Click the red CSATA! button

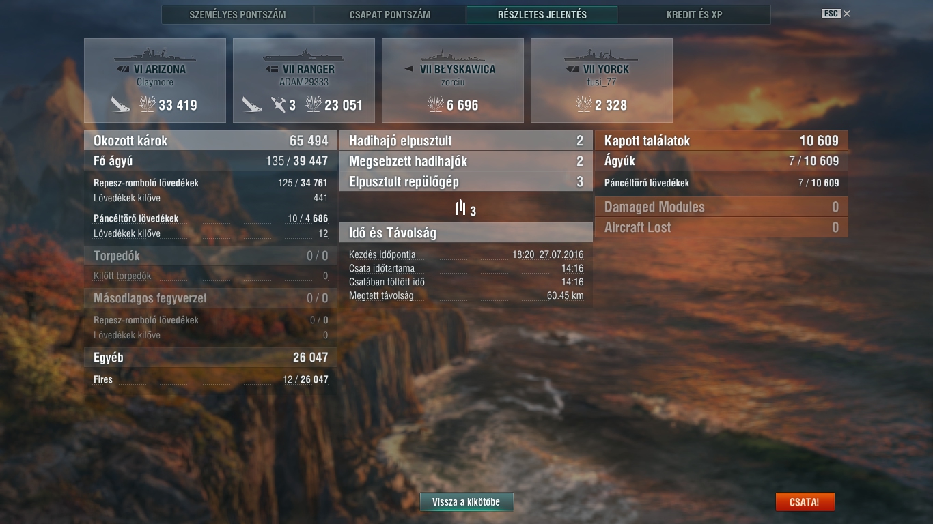(x=805, y=502)
